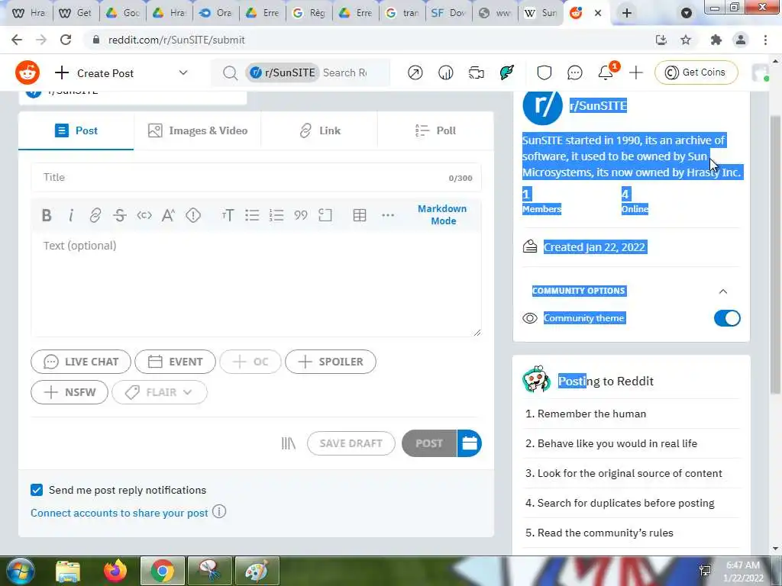Open the Reddit search magnifier icon
782x586 pixels.
(x=230, y=73)
